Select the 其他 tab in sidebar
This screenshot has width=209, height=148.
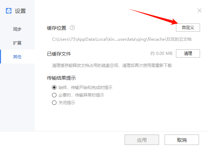click(x=17, y=57)
